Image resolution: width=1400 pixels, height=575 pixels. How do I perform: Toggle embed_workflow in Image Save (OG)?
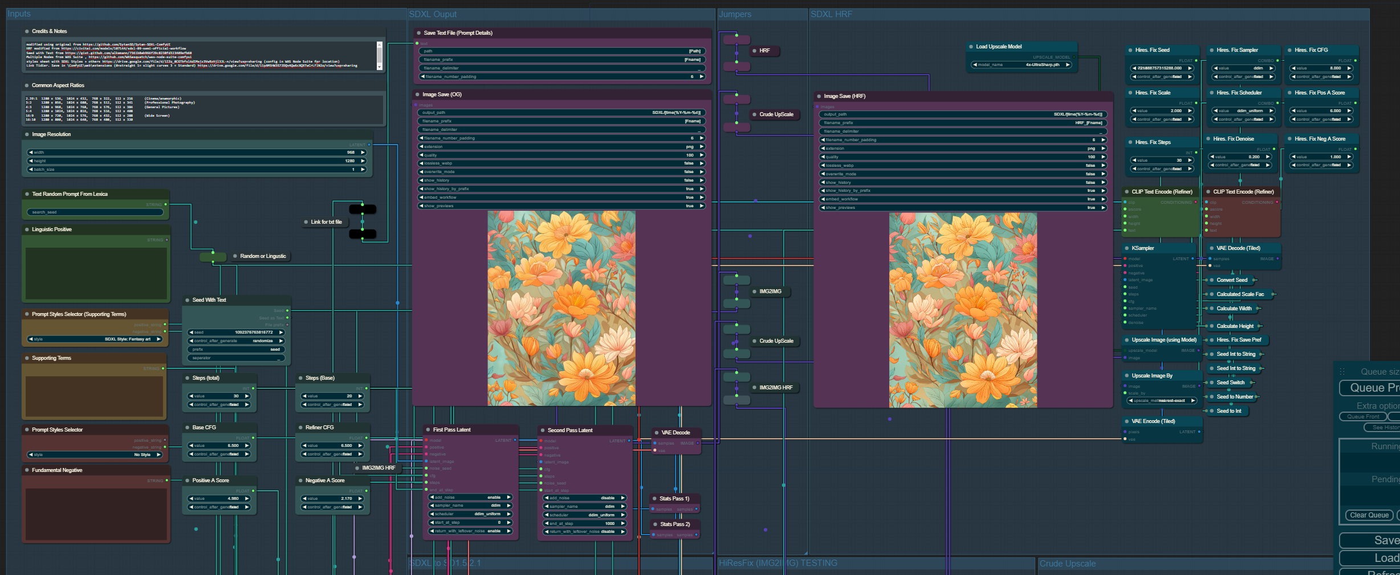562,198
